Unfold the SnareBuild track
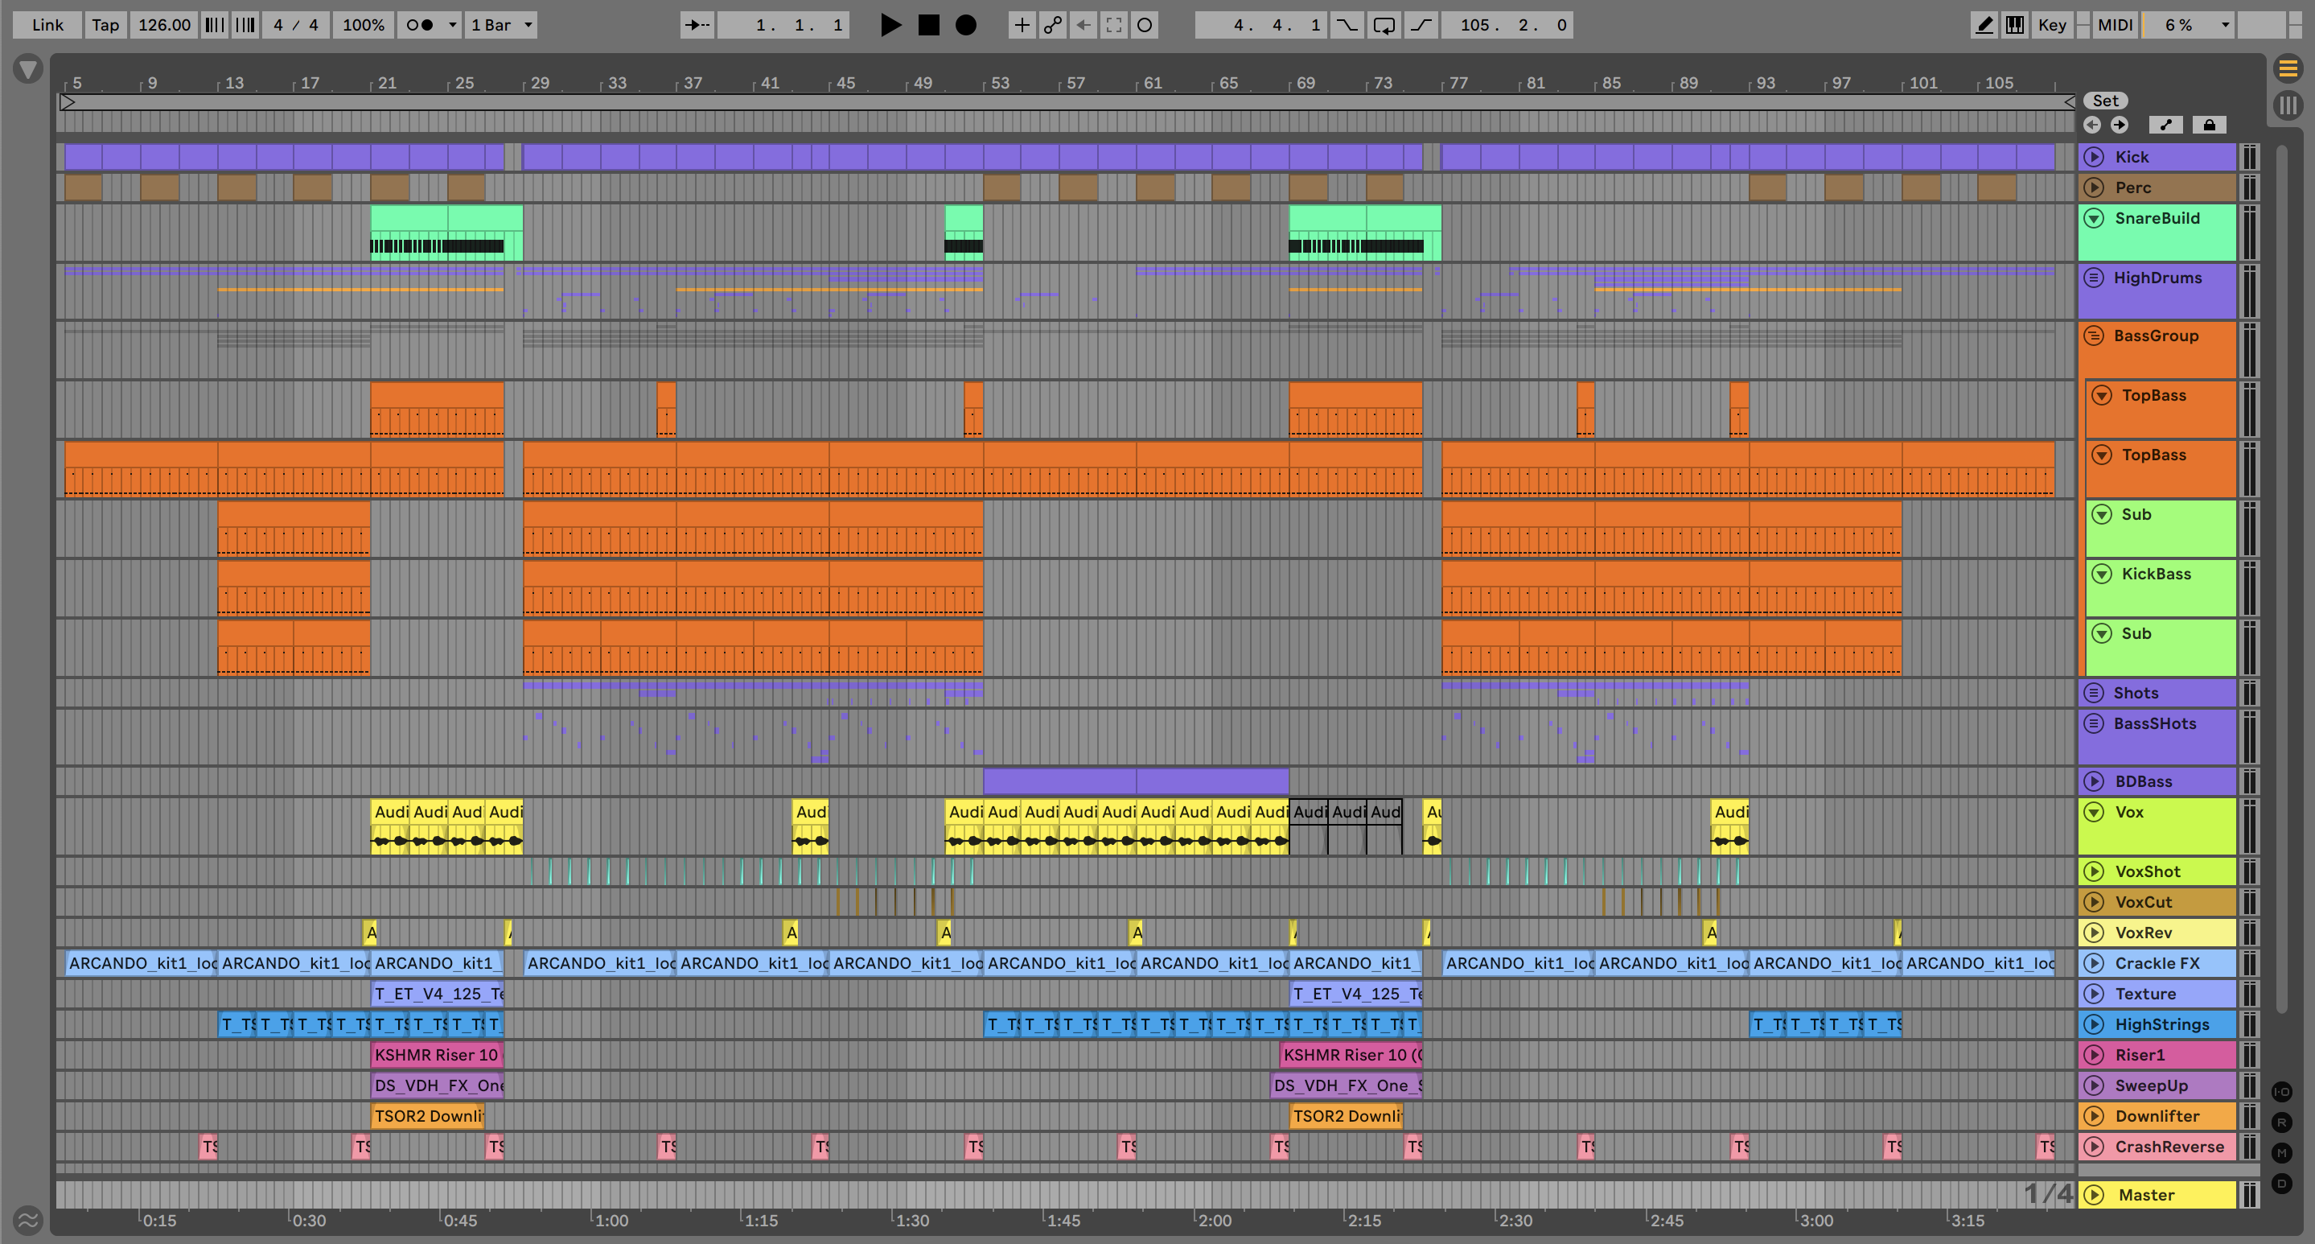2315x1244 pixels. pyautogui.click(x=2094, y=218)
